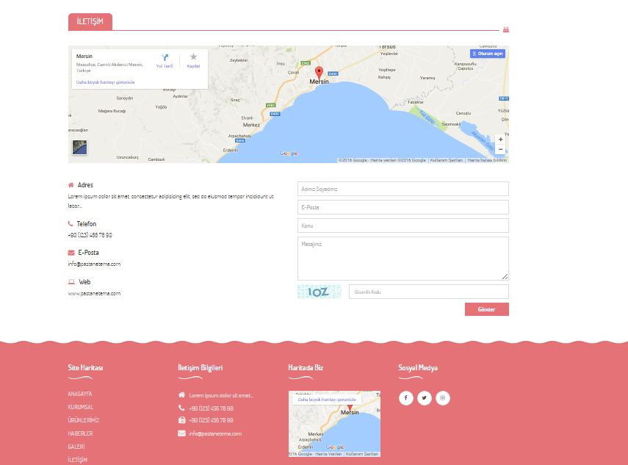Click the home icon beside Adres
Image resolution: width=628 pixels, height=465 pixels.
[x=71, y=185]
